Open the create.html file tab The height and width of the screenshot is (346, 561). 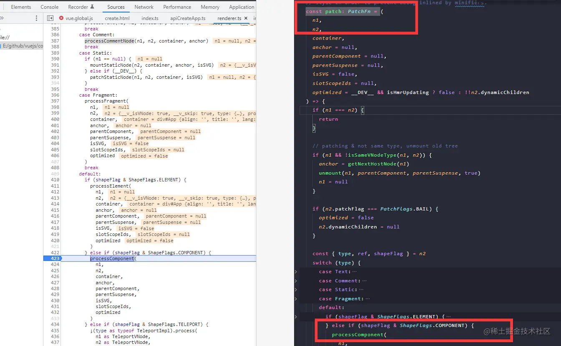coord(117,18)
